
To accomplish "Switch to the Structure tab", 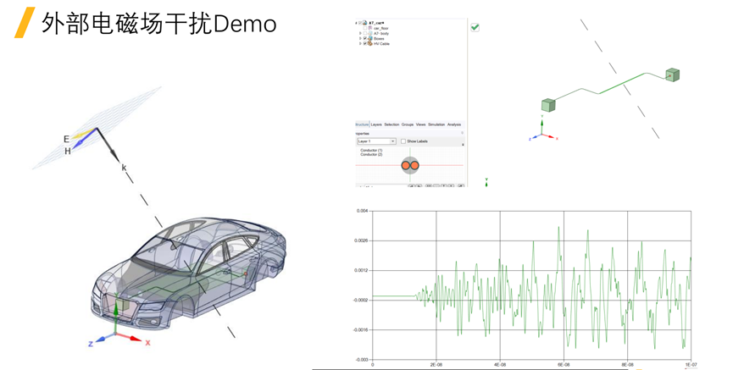I will tap(362, 124).
